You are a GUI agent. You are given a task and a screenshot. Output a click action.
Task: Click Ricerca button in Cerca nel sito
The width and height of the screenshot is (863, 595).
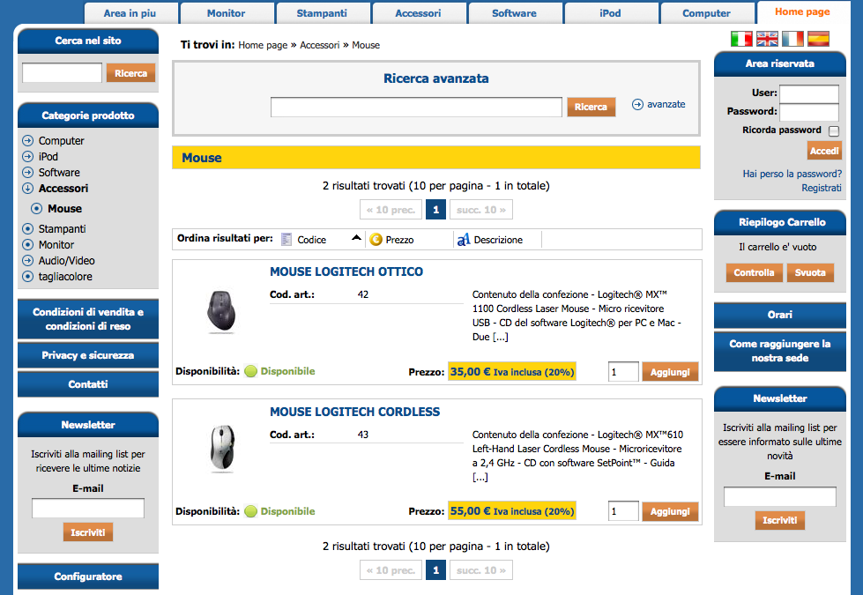point(131,73)
